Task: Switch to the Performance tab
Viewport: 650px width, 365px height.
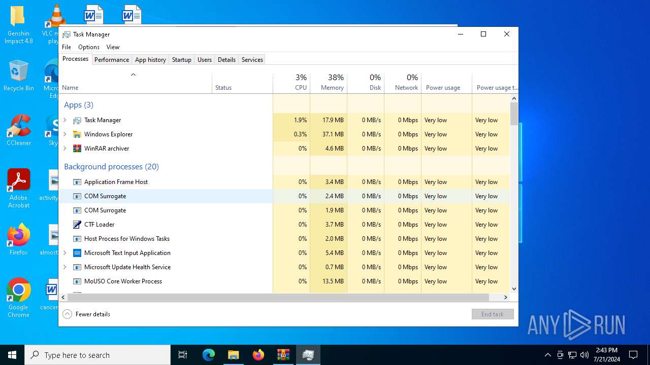Action: pos(112,60)
